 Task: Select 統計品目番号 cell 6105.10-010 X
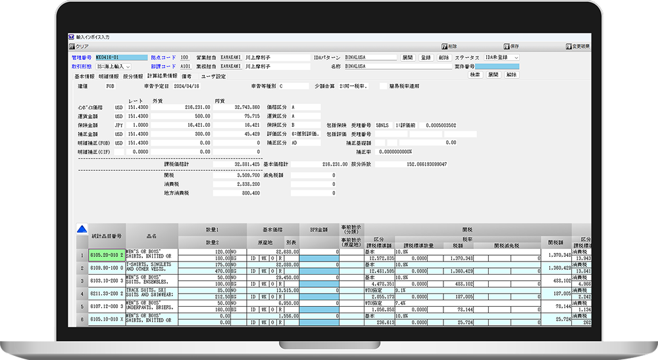click(107, 319)
